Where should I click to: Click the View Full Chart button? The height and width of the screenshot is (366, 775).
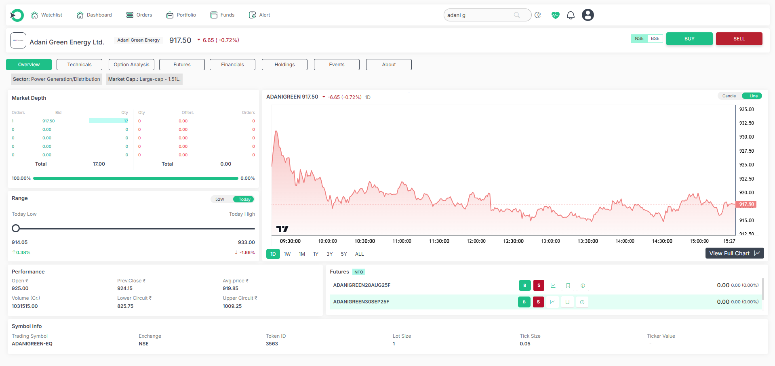tap(735, 253)
